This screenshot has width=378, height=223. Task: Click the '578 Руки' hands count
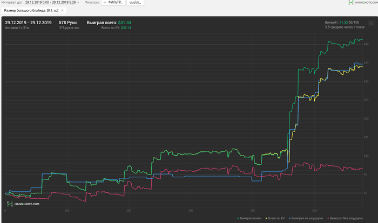click(67, 23)
